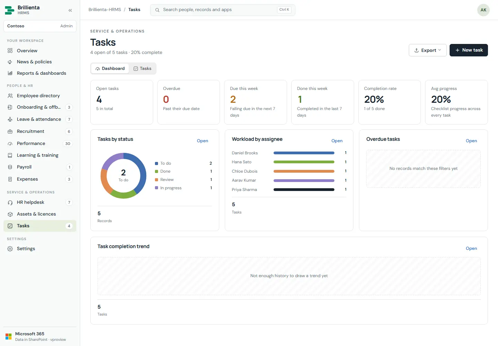Click the Brillienta-HRMS breadcrumb link
Screen dimensions: 498x346
(105, 10)
